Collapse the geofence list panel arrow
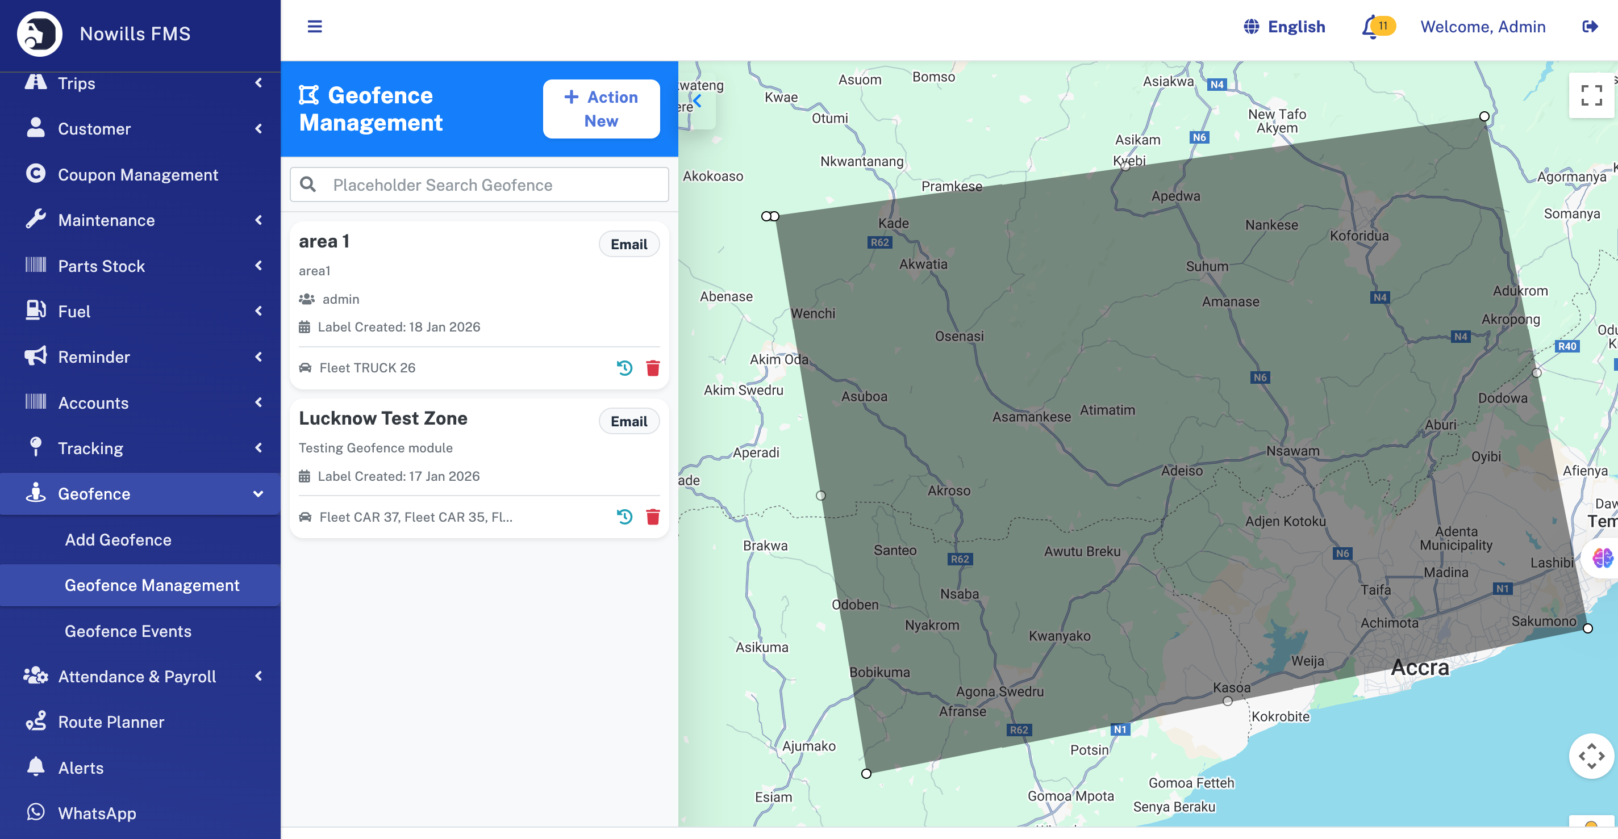This screenshot has height=839, width=1618. click(x=697, y=101)
